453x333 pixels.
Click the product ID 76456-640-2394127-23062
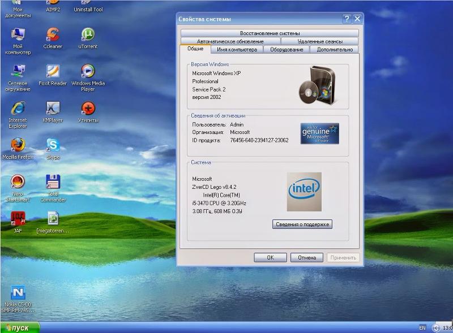pyautogui.click(x=259, y=140)
